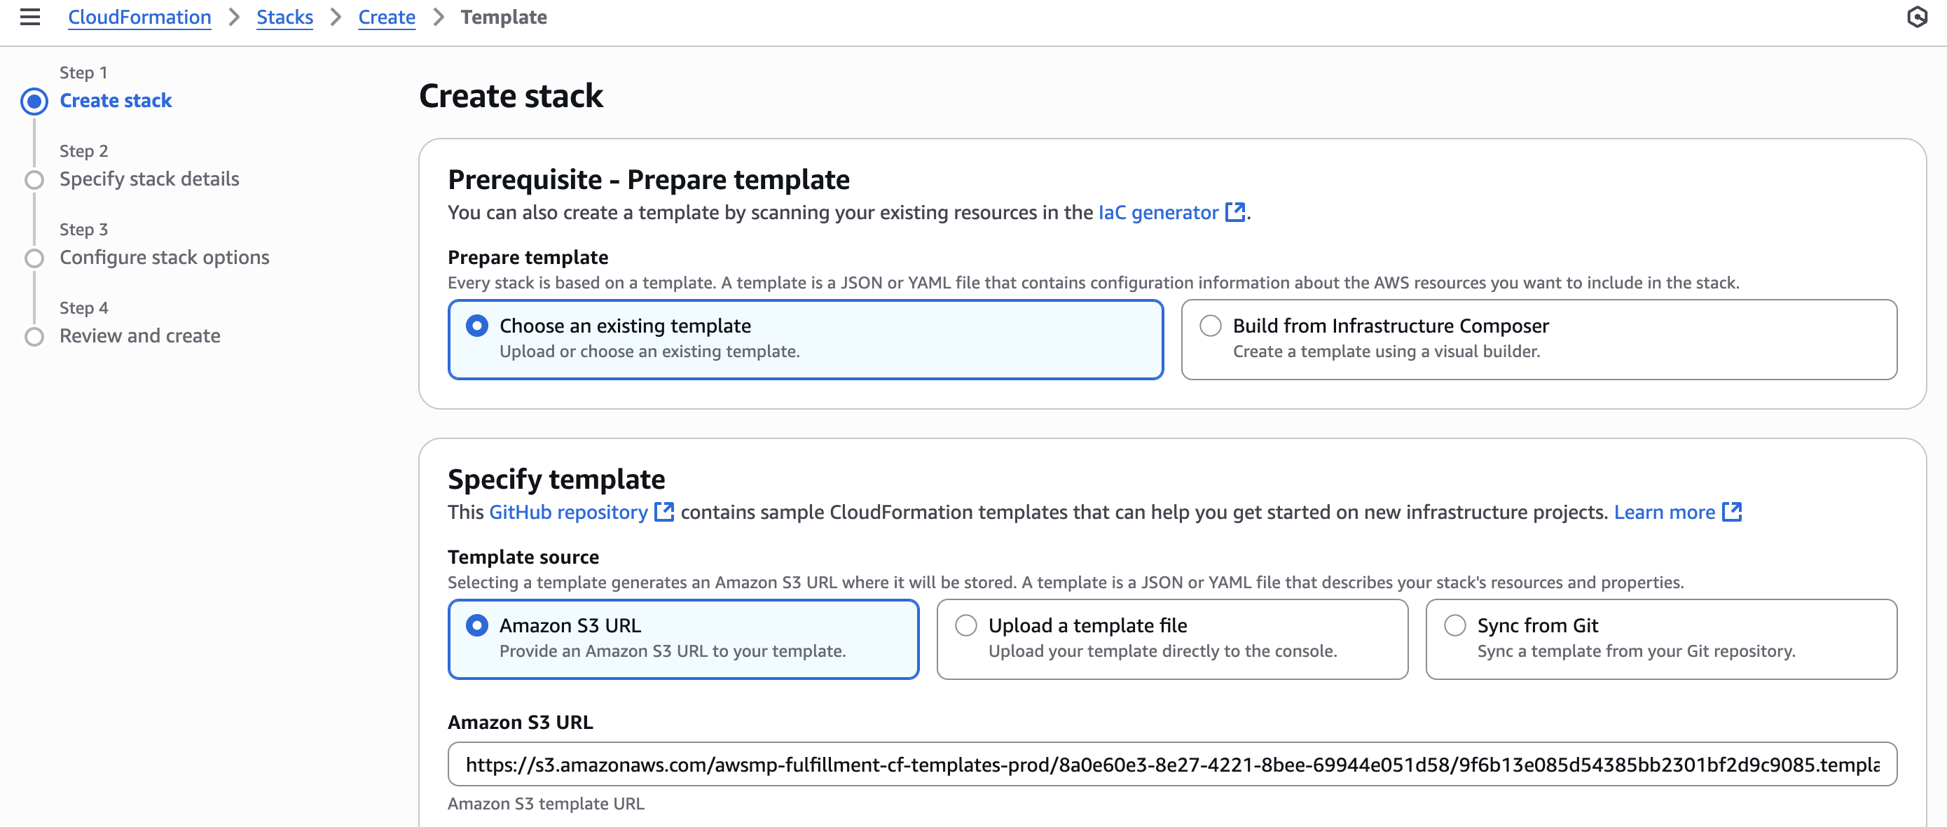Click Step 1 Create stack wizard indicator

click(34, 102)
